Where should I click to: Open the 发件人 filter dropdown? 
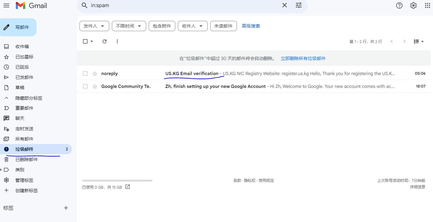[94, 26]
